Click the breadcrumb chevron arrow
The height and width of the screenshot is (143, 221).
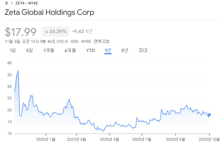pyautogui.click(x=12, y=3)
